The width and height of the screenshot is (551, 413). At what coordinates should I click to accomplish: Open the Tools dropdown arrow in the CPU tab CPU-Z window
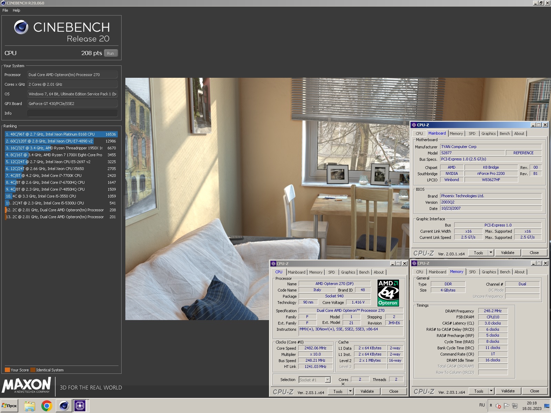point(350,391)
